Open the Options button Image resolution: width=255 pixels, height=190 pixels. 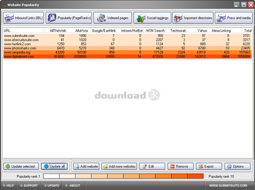[238, 166]
